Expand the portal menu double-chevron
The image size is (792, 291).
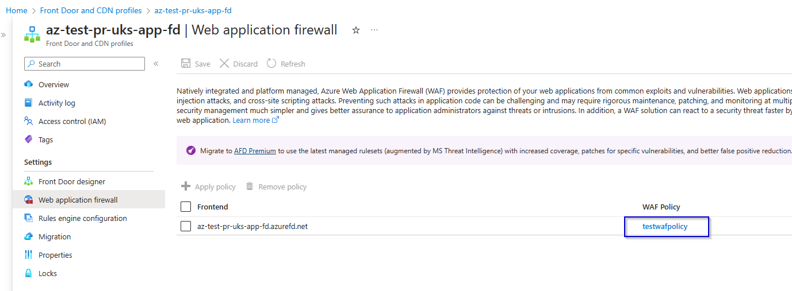coord(3,35)
